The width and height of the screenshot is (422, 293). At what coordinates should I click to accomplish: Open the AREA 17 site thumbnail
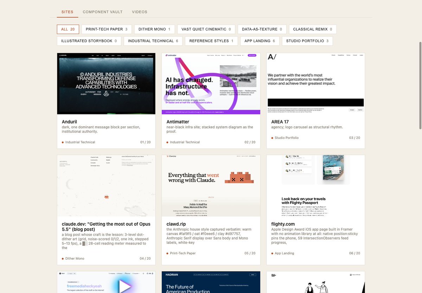click(x=316, y=83)
